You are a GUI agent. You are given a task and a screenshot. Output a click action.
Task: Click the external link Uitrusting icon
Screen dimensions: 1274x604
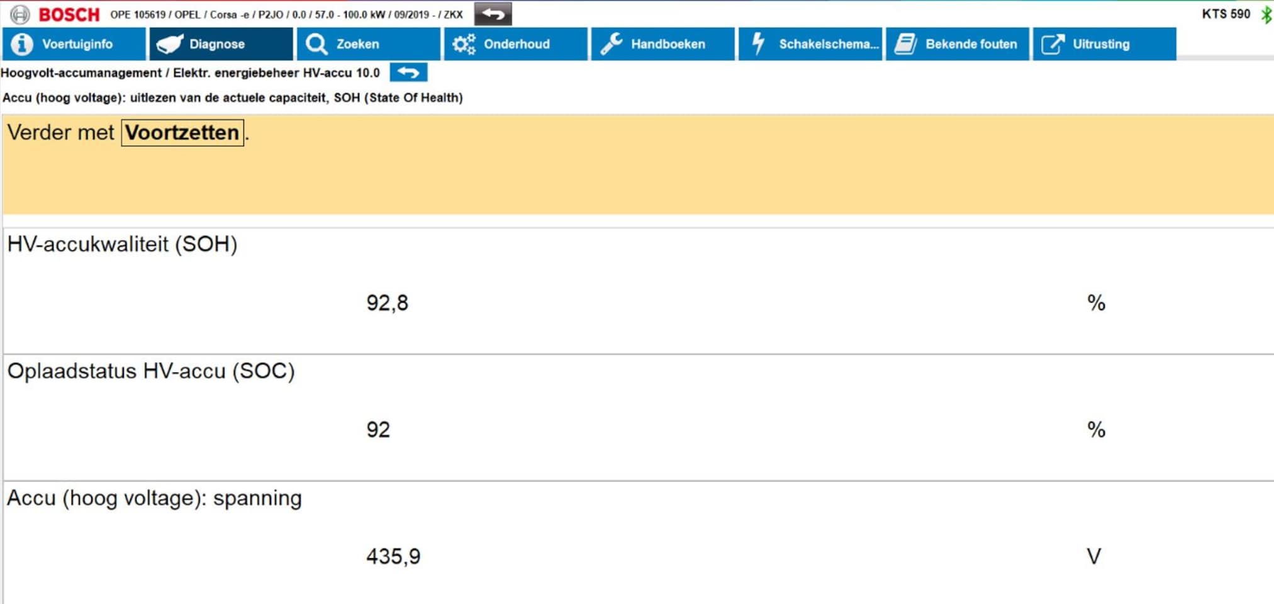click(x=1053, y=44)
